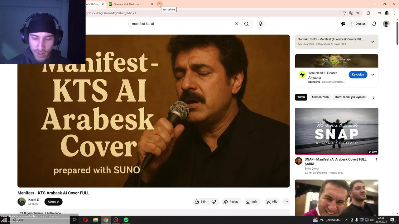Close the Arabesk AI Cover tab
This screenshot has width=399, height=224.
(x=103, y=4)
